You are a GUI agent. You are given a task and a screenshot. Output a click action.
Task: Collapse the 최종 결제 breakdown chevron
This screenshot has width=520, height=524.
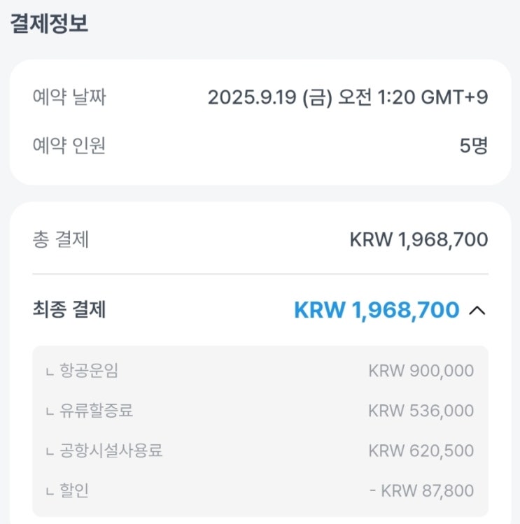pos(477,310)
